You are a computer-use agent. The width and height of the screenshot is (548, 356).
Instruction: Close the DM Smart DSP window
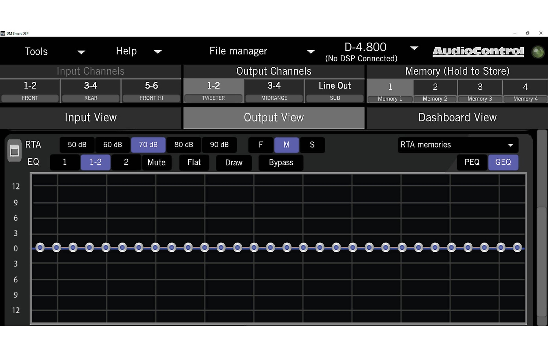coord(541,33)
